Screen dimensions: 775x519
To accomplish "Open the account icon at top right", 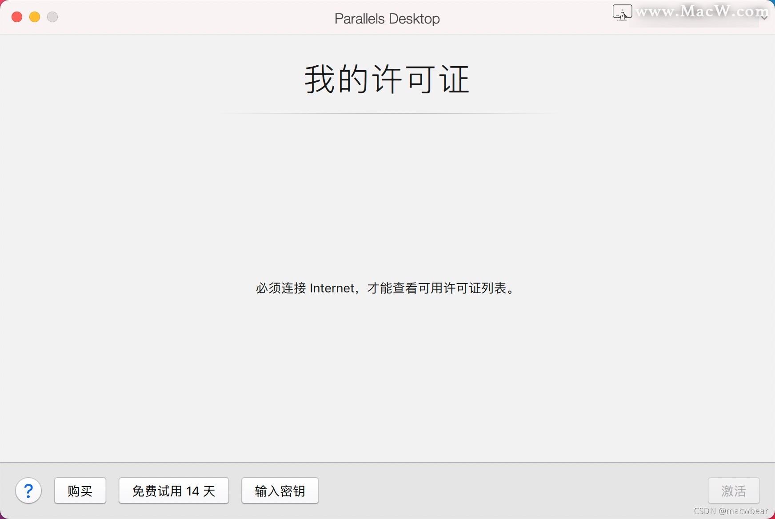I will (622, 12).
